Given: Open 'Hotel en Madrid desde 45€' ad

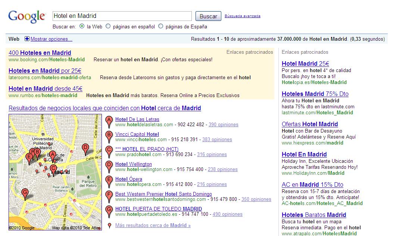Looking at the screenshot, I should tap(46, 88).
